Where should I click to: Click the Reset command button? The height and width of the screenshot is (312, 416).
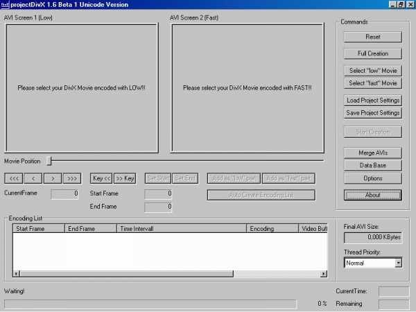coord(373,37)
